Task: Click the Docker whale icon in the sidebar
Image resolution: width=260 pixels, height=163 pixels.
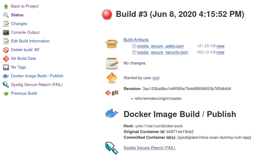Action: click(x=6, y=76)
